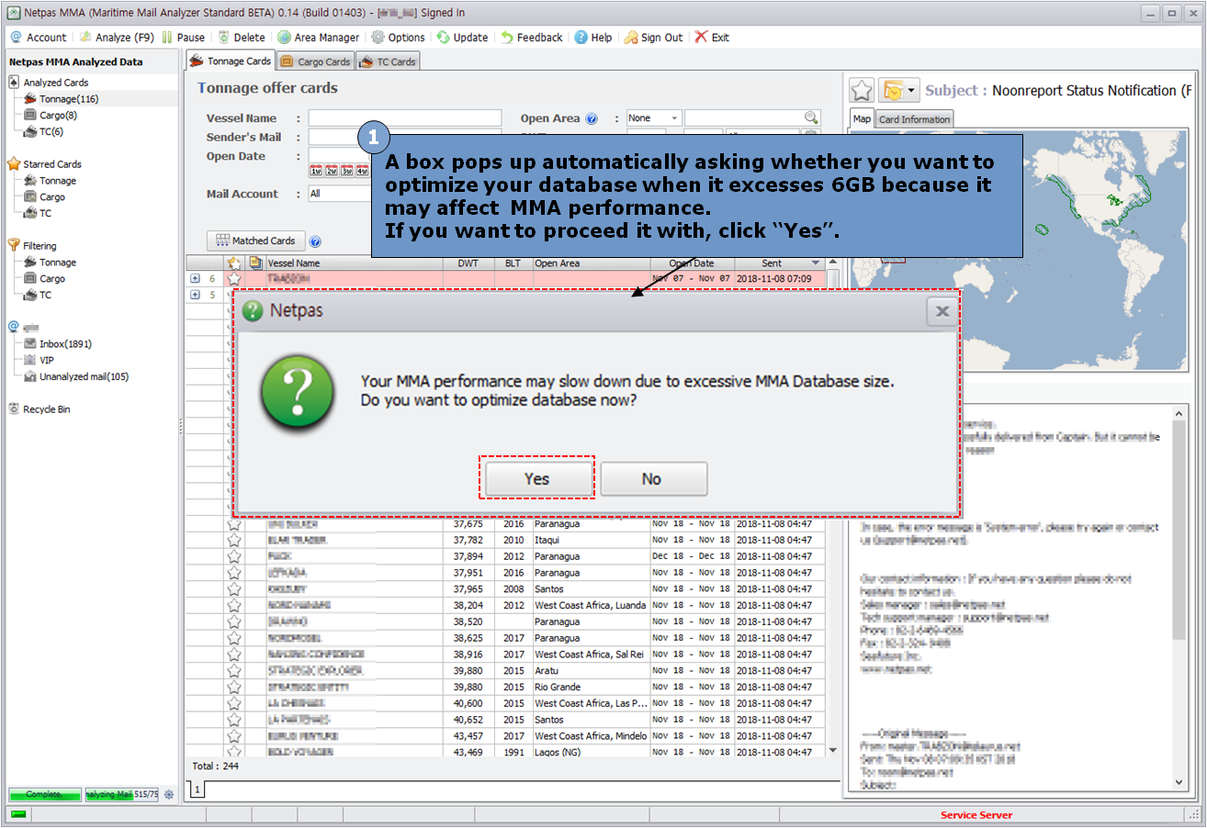Open the Options toolbar item
Viewport: 1207px width, 828px height.
[397, 38]
